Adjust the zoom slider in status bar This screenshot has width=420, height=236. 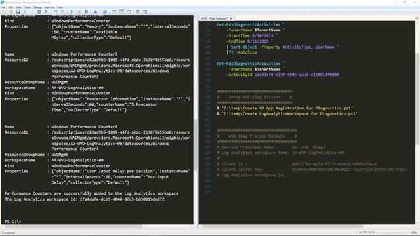[389, 233]
